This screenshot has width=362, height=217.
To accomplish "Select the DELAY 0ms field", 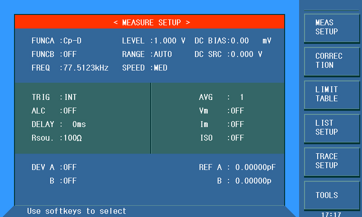I will coord(79,124).
